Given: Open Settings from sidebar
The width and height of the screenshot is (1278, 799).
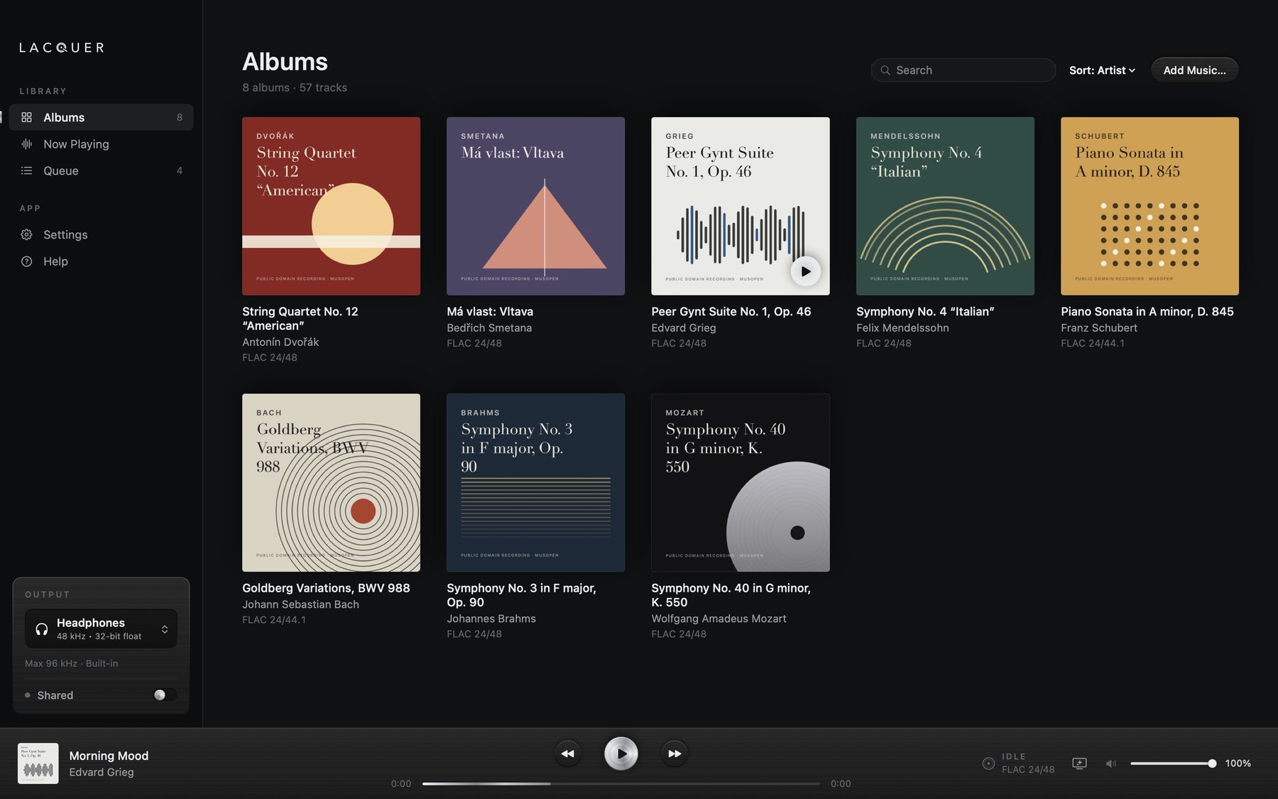Looking at the screenshot, I should (101, 234).
